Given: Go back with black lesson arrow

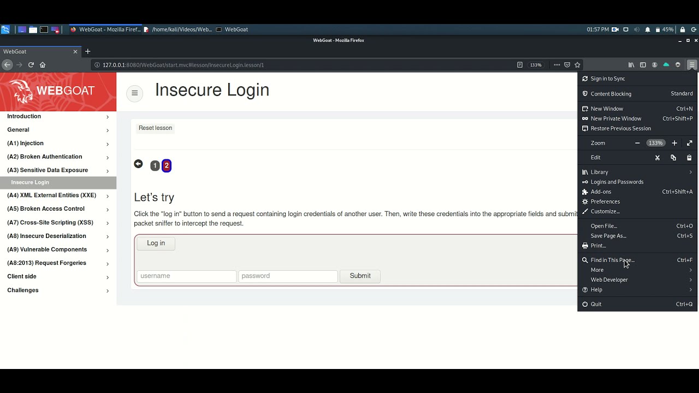Looking at the screenshot, I should pyautogui.click(x=138, y=164).
